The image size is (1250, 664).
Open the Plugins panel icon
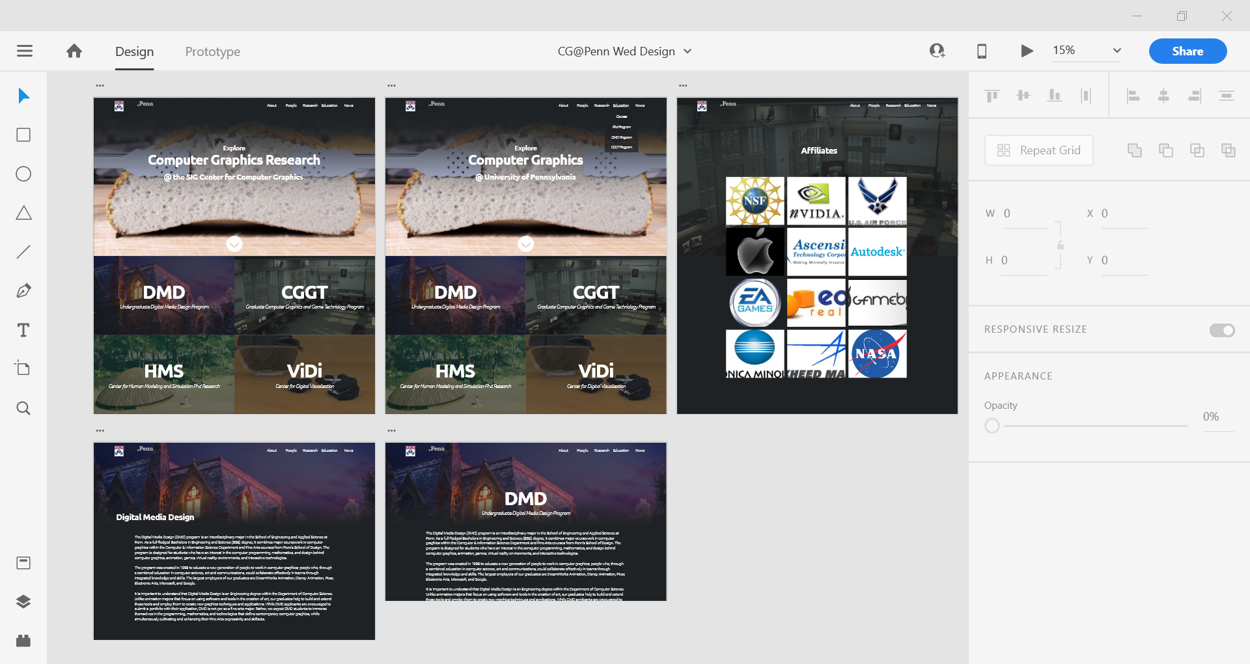pos(23,641)
